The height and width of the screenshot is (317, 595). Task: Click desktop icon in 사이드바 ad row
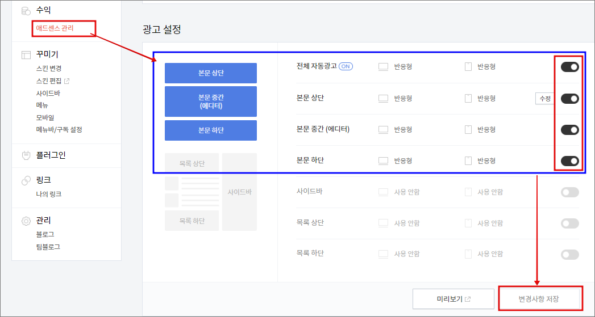pyautogui.click(x=383, y=192)
